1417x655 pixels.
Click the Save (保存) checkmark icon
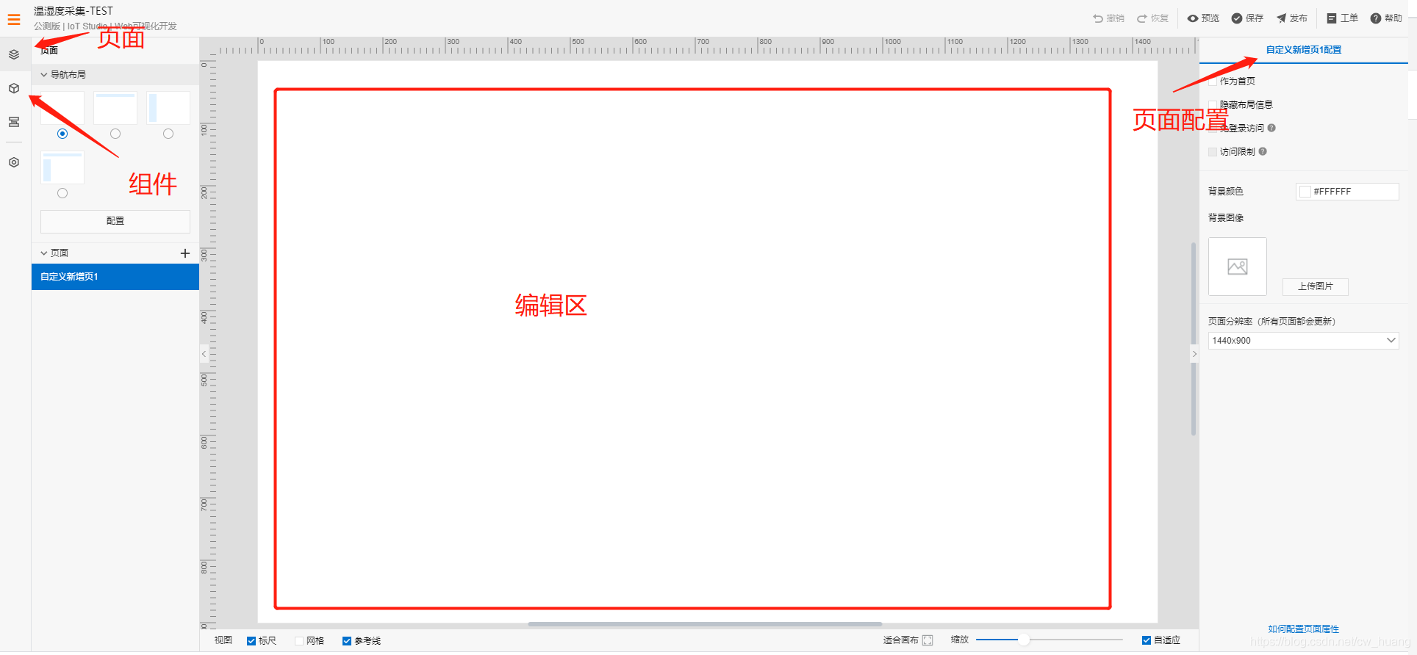pos(1237,18)
